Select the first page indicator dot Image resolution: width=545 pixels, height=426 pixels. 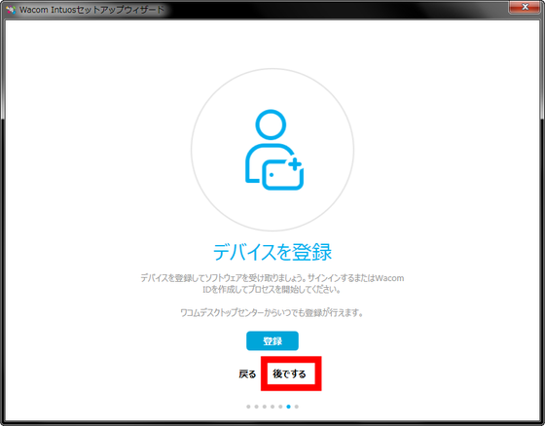[x=248, y=407]
